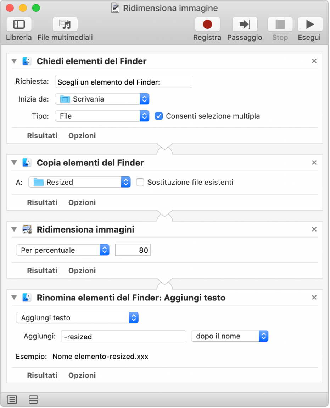Open the Libreria sidebar panel

(x=19, y=25)
